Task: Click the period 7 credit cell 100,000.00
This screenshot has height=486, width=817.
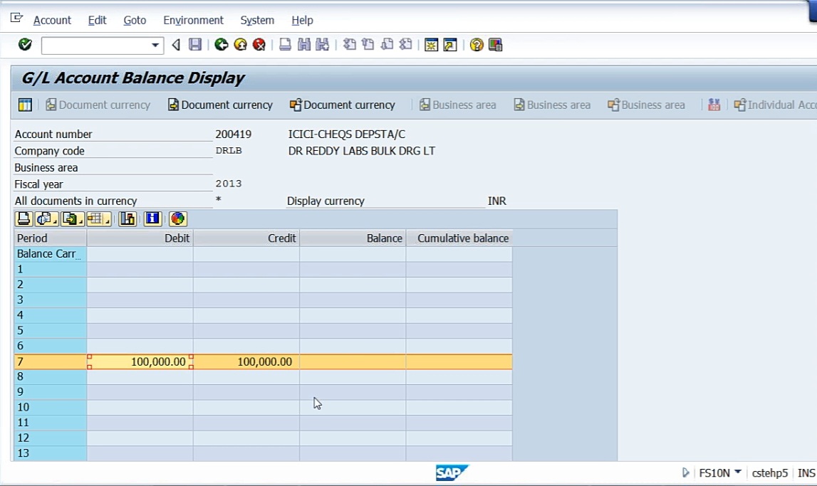Action: (x=246, y=361)
